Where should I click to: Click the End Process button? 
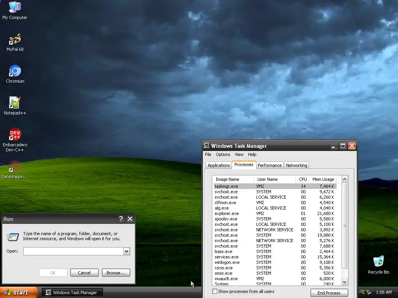[329, 293]
